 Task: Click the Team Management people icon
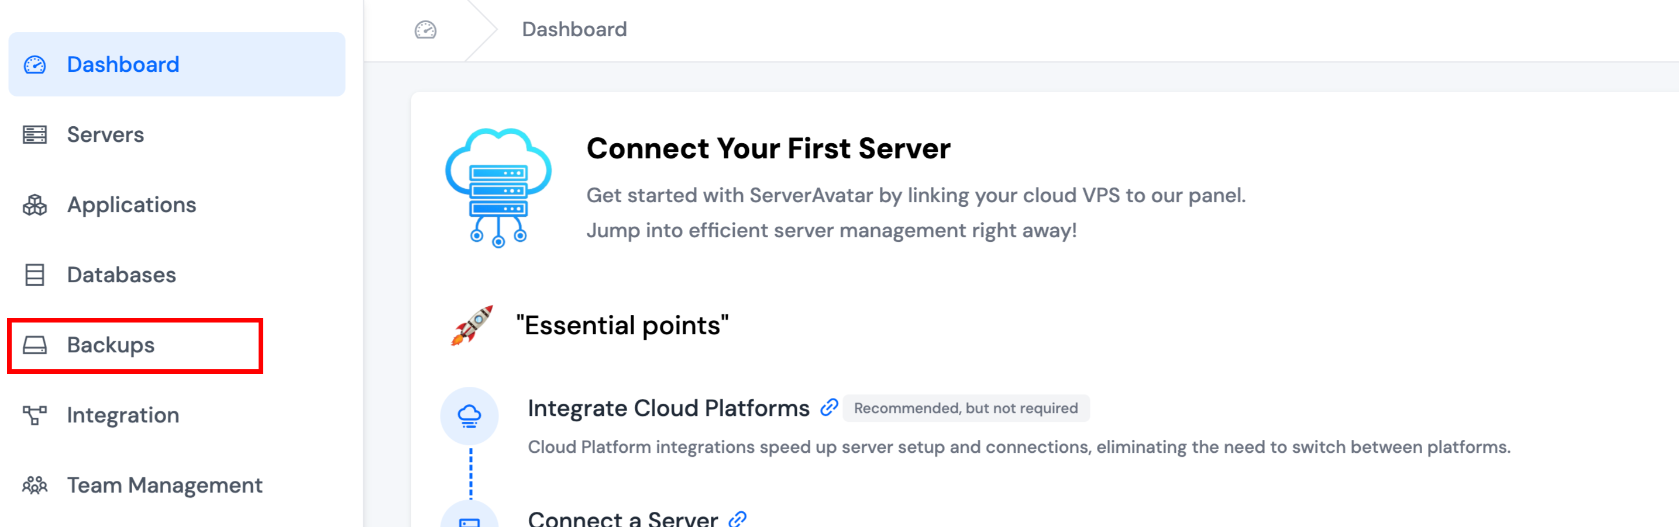[x=35, y=486]
